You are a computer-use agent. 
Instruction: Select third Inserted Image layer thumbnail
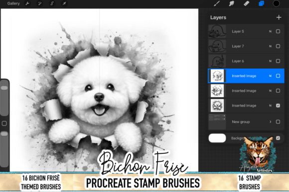[x=217, y=106]
